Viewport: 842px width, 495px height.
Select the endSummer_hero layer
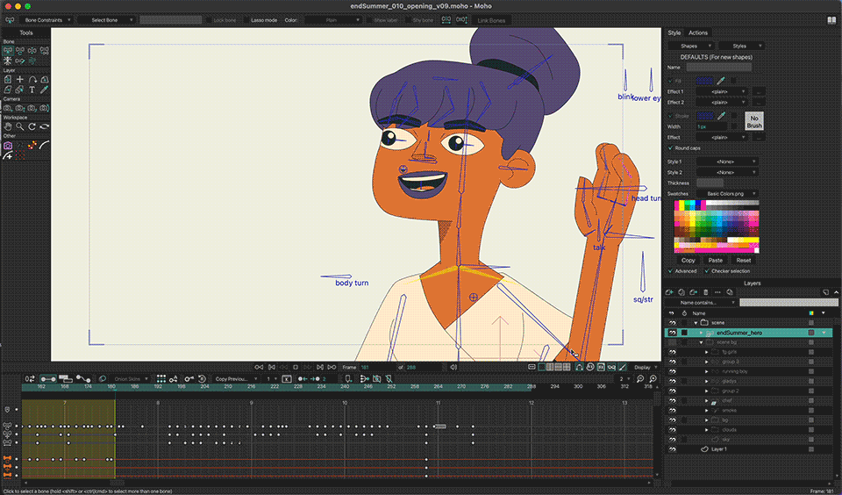743,333
